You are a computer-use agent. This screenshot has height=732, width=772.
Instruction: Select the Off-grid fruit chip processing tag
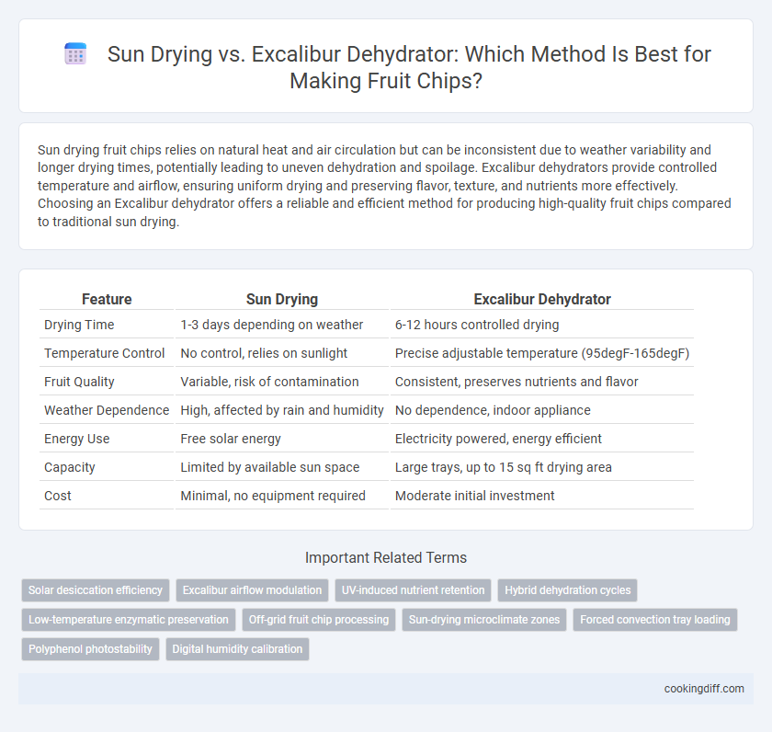tap(319, 620)
